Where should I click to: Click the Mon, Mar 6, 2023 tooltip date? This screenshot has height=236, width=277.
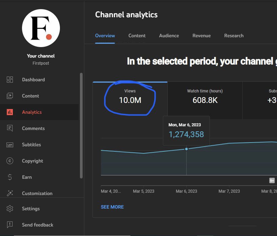pos(185,125)
